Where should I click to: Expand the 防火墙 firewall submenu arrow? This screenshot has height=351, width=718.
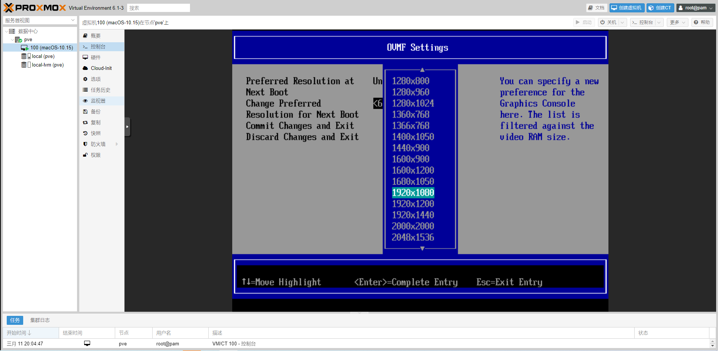(x=117, y=144)
